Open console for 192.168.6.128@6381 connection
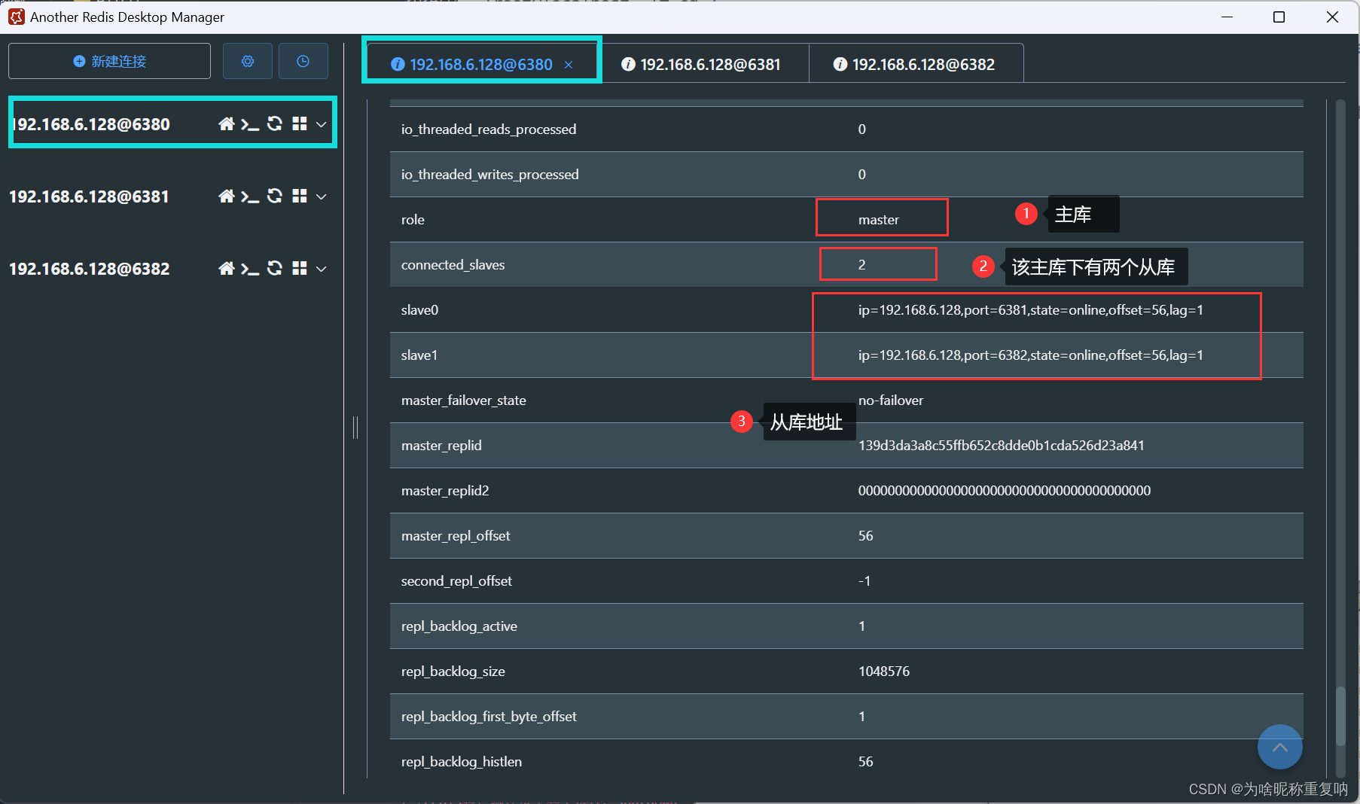The image size is (1360, 804). [250, 196]
